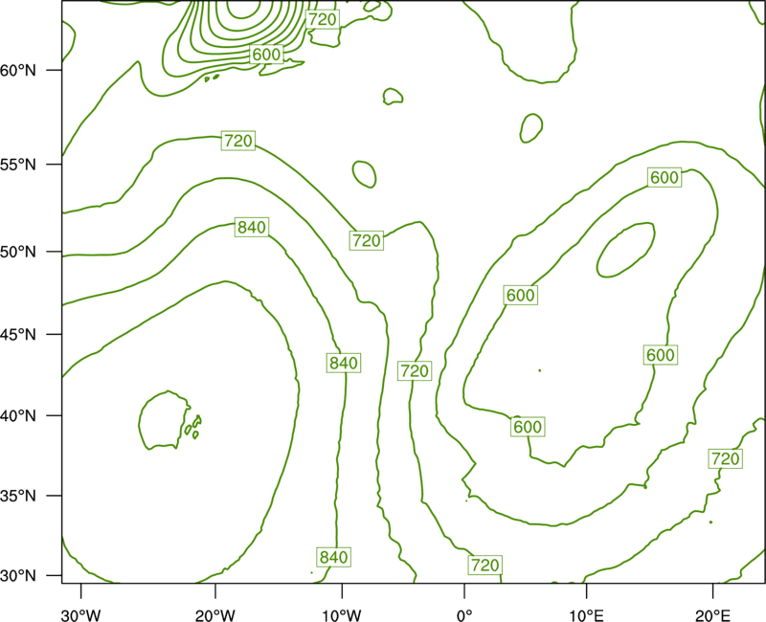Click the topmost 720 contour label
The height and width of the screenshot is (622, 766).
323,19
